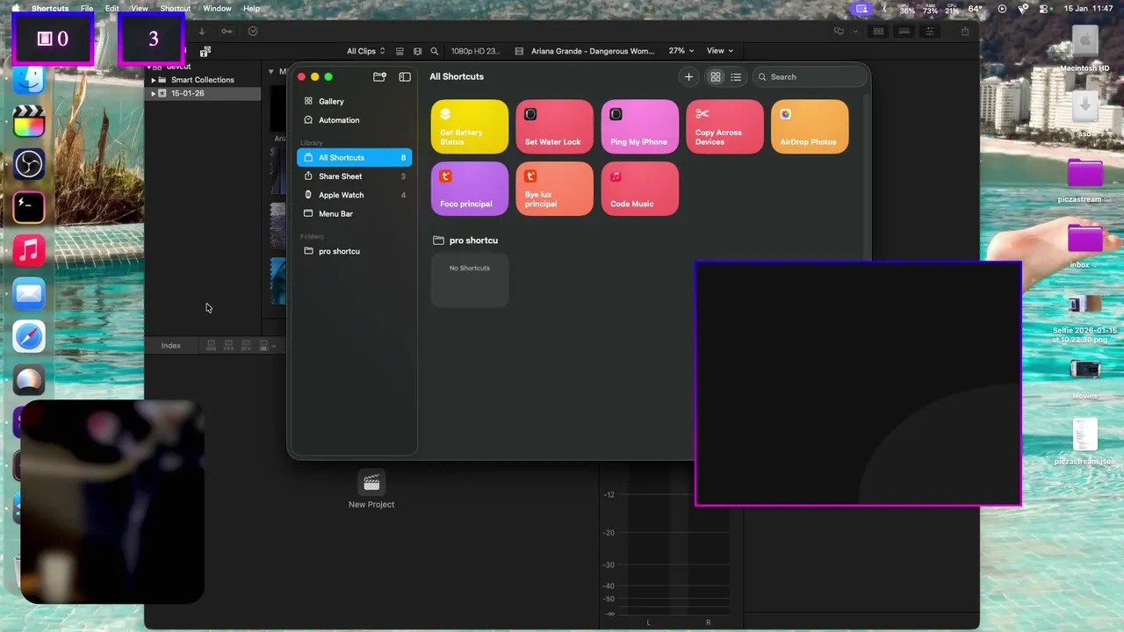Click the photos icon on AirDrop Photos
1124x632 pixels.
786,114
